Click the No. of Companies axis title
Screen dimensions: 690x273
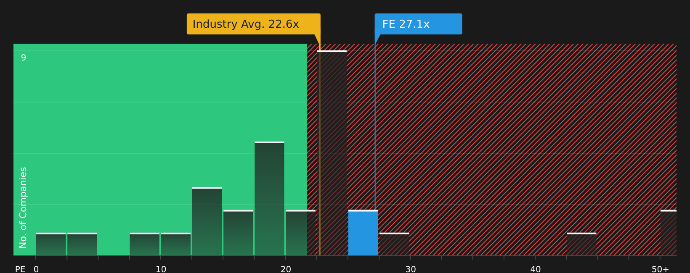[23, 207]
